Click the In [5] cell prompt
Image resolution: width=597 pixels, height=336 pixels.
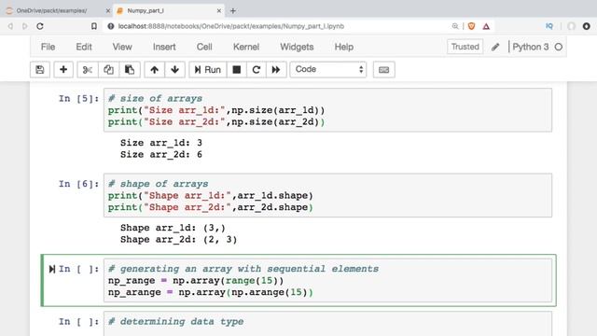[78, 99]
